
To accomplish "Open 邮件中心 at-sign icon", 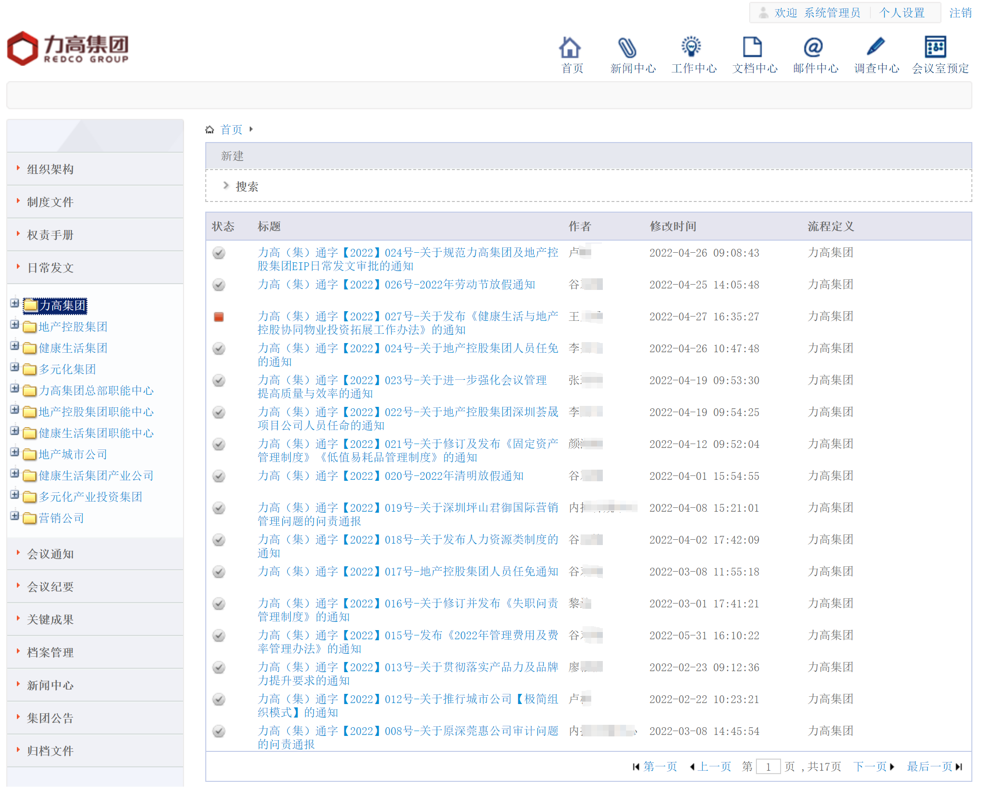I will [x=813, y=47].
